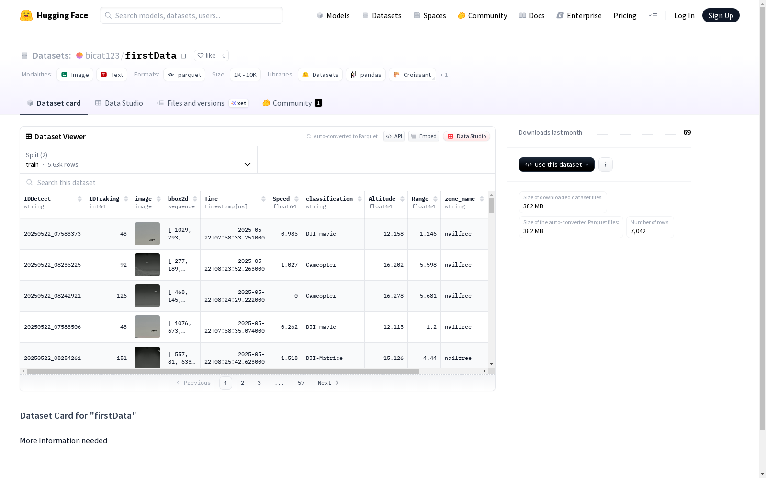This screenshot has height=478, width=766.
Task: Open Docs in the top navigation
Action: pos(532,15)
